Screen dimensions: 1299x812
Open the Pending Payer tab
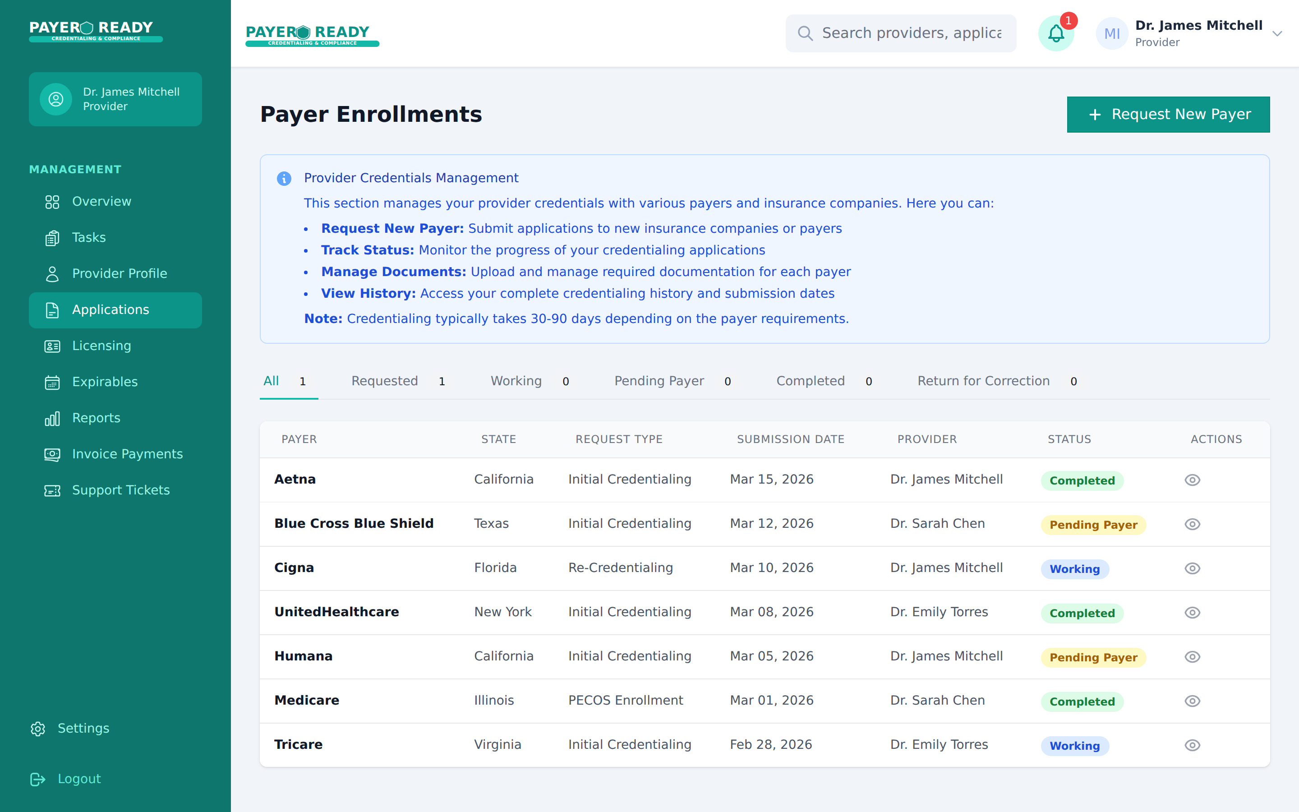click(659, 381)
